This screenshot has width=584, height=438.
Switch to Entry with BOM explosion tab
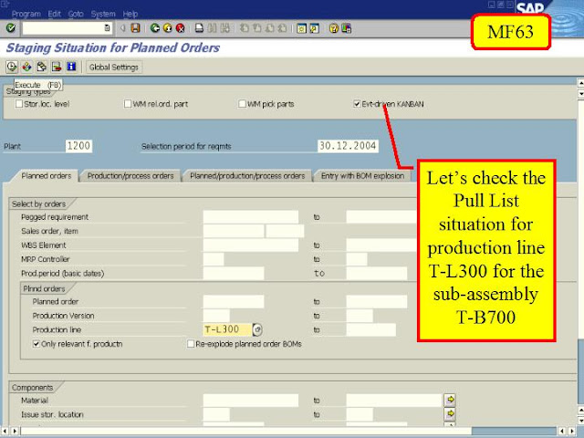362,176
